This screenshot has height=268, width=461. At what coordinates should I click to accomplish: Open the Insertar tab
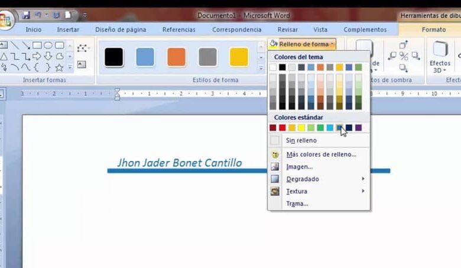pos(68,30)
